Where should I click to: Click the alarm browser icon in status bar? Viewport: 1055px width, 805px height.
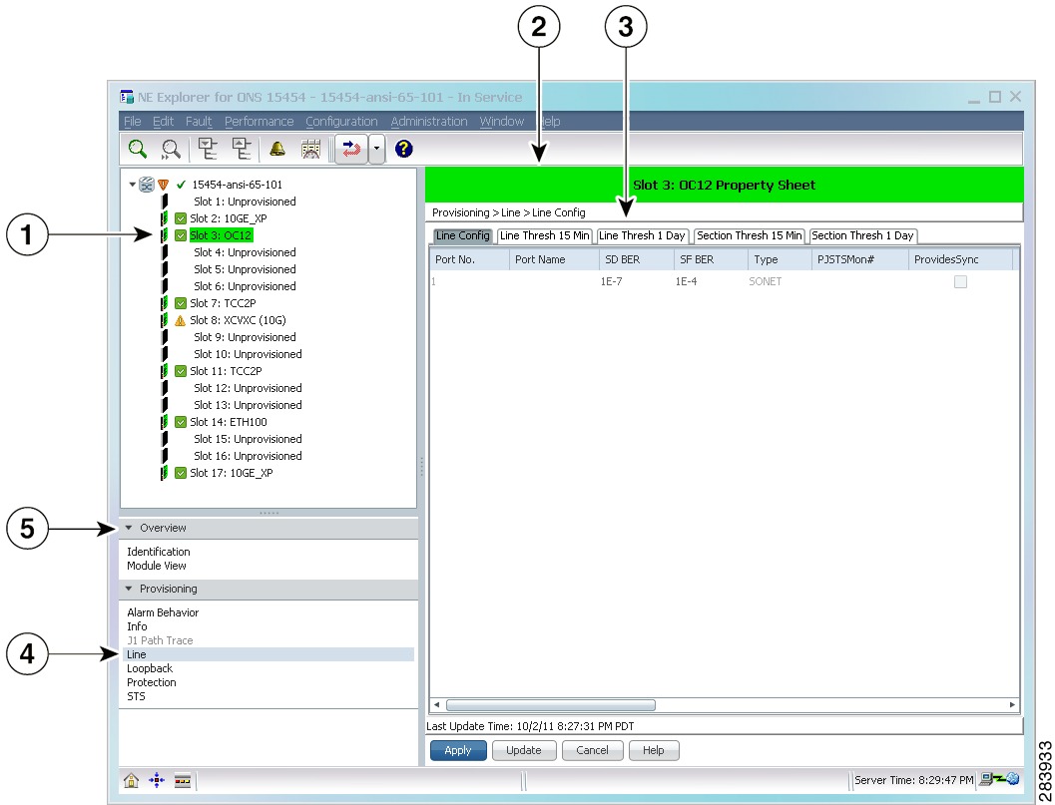pos(183,780)
